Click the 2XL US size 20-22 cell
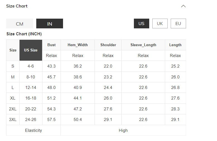Screen dimensions: 217x141 [31, 109]
